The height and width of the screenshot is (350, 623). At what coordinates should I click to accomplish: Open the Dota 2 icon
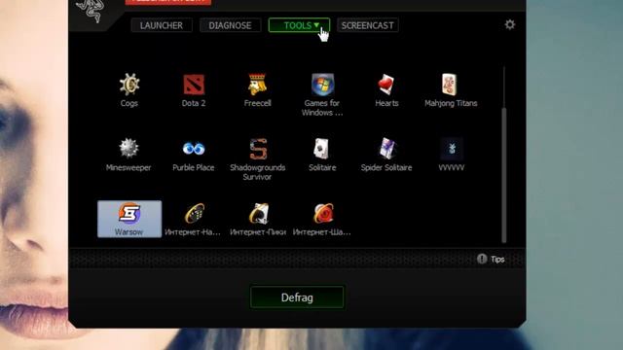pos(194,85)
